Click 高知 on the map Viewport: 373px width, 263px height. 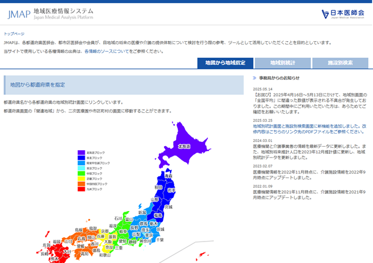coord(85,254)
